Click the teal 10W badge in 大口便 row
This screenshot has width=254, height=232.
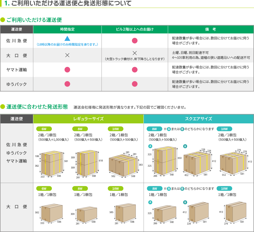[x=224, y=188]
